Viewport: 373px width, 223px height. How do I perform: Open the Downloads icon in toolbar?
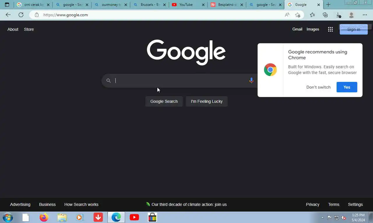(x=338, y=15)
